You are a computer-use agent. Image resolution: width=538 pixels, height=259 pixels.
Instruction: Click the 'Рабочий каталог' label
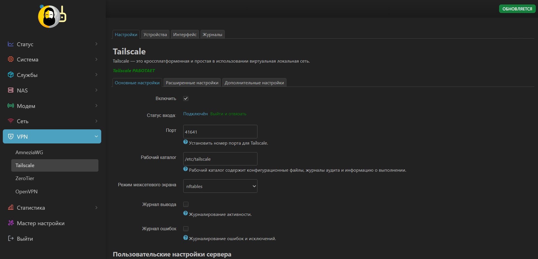[158, 157]
